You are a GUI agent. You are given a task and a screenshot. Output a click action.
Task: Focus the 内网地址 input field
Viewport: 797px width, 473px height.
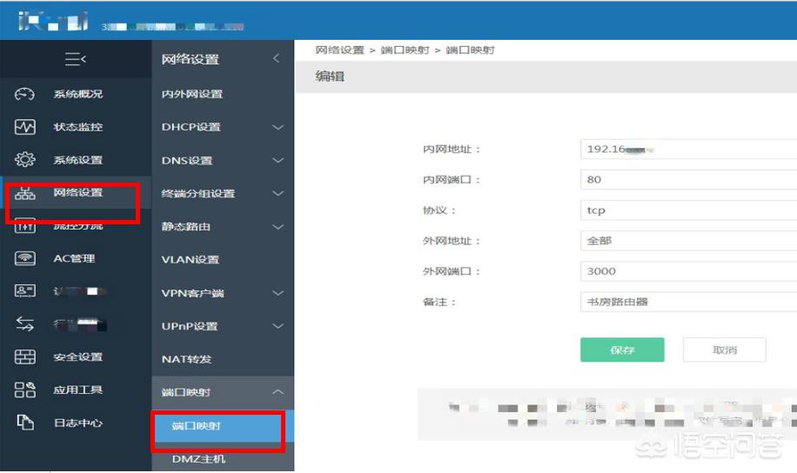[x=689, y=150]
